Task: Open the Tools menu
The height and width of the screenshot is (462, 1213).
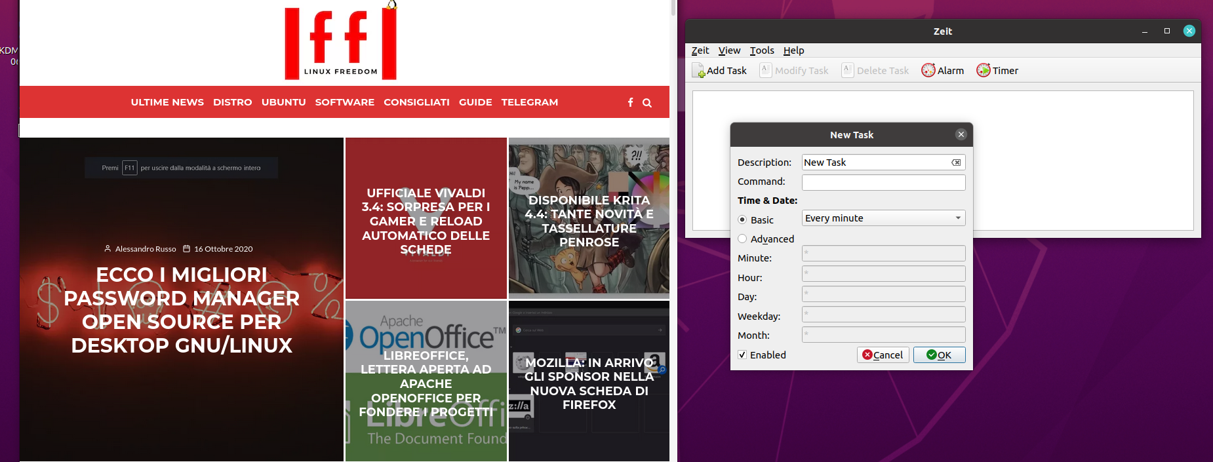Action: 762,50
